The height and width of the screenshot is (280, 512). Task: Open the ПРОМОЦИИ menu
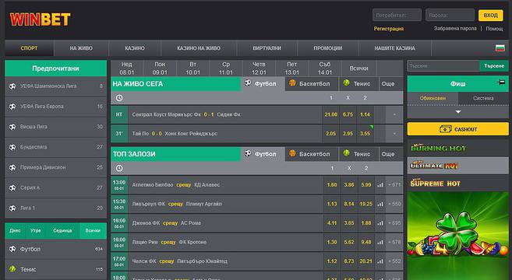click(x=328, y=48)
